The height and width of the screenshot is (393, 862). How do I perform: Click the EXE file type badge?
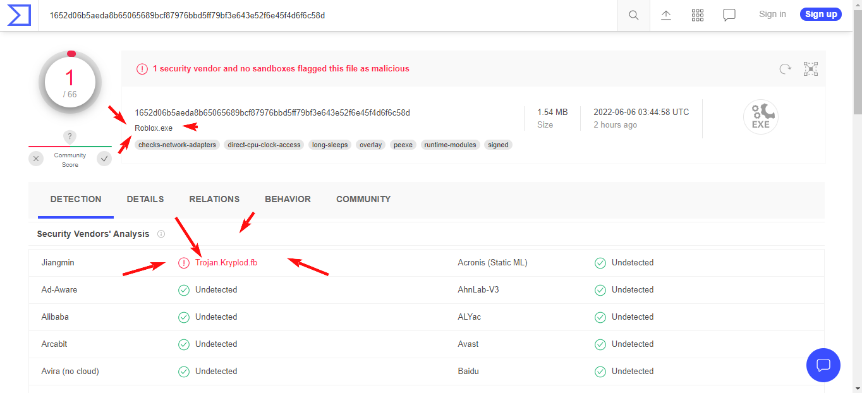(760, 116)
